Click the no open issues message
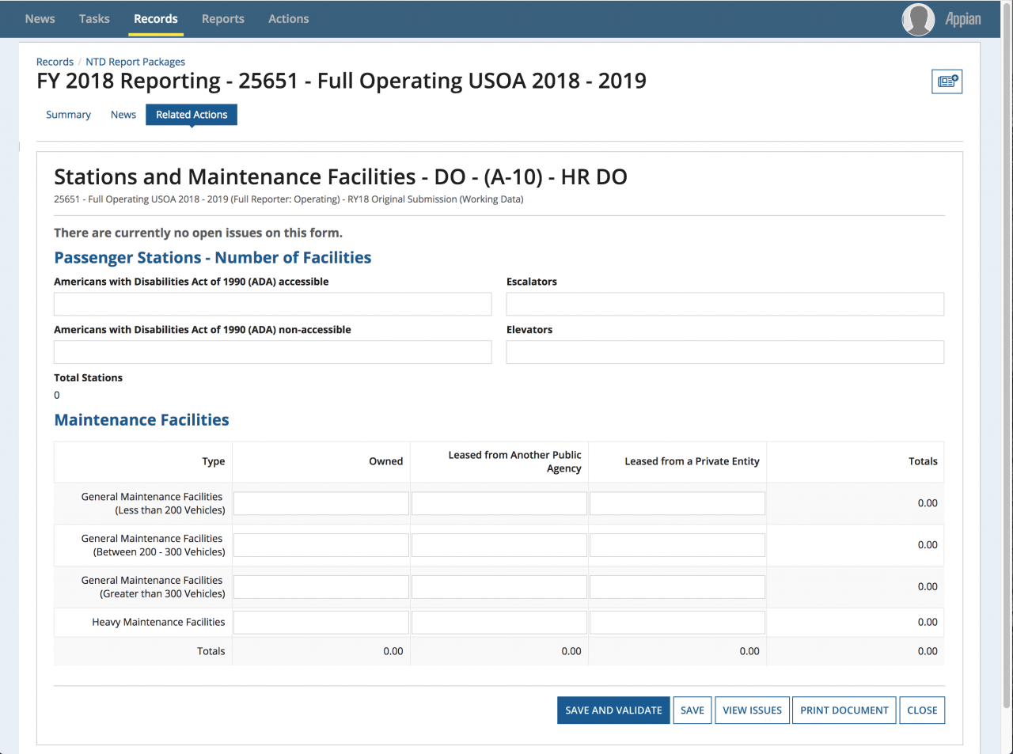 pos(198,233)
